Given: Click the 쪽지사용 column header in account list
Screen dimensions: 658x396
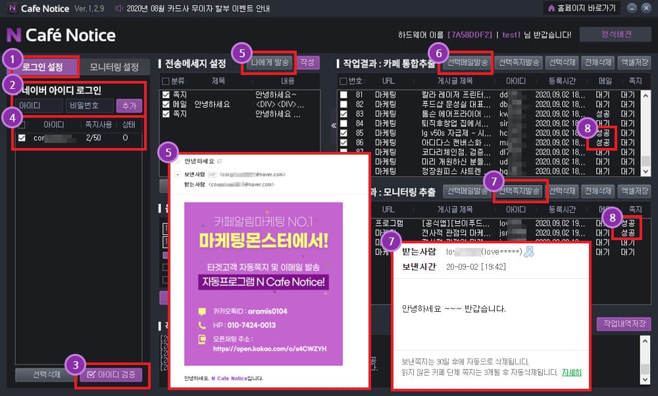Looking at the screenshot, I should tap(98, 124).
